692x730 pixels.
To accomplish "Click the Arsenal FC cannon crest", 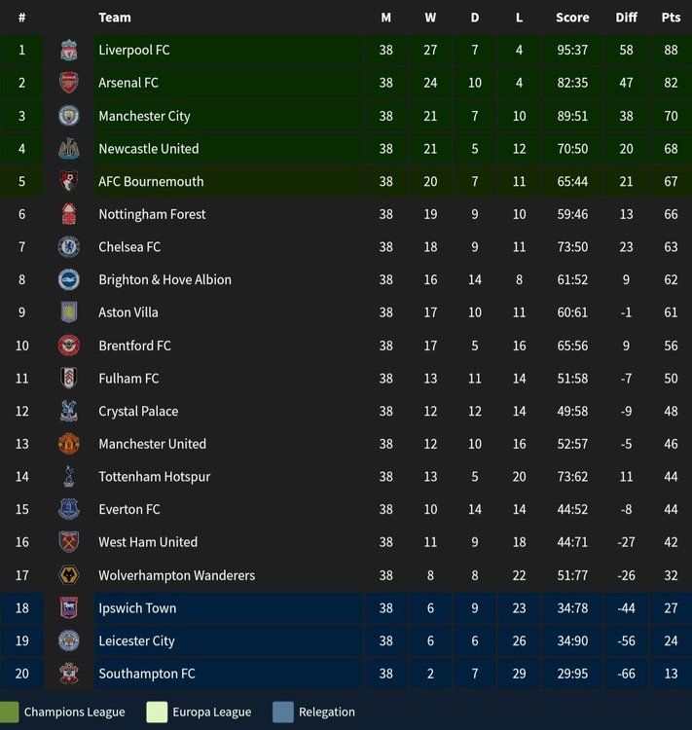I will (x=68, y=83).
